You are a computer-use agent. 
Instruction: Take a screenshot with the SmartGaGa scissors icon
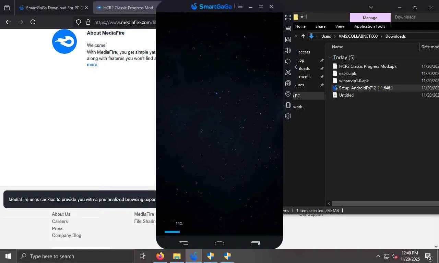pyautogui.click(x=288, y=72)
